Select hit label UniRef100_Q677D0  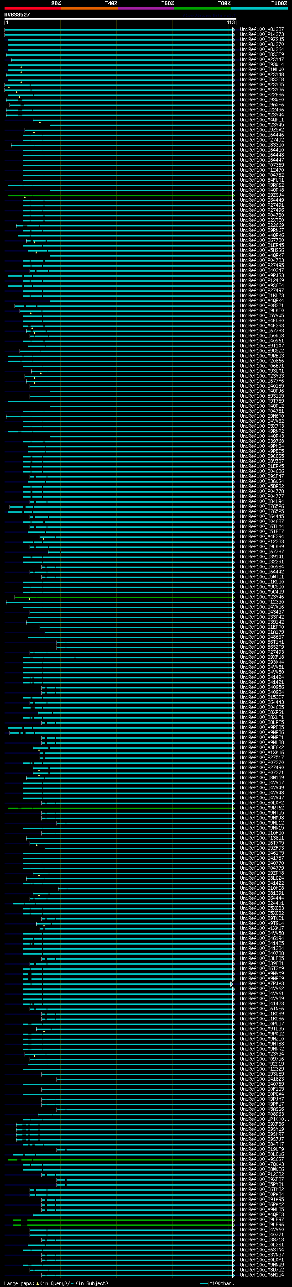pyautogui.click(x=262, y=240)
